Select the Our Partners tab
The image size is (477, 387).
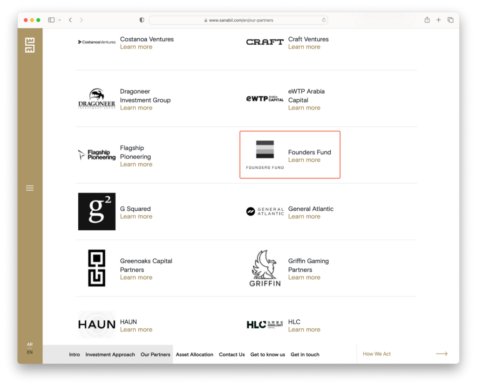155,354
